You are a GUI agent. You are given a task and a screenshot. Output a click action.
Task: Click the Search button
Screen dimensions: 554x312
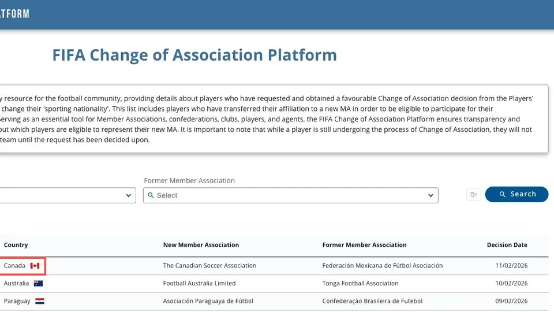tap(516, 194)
